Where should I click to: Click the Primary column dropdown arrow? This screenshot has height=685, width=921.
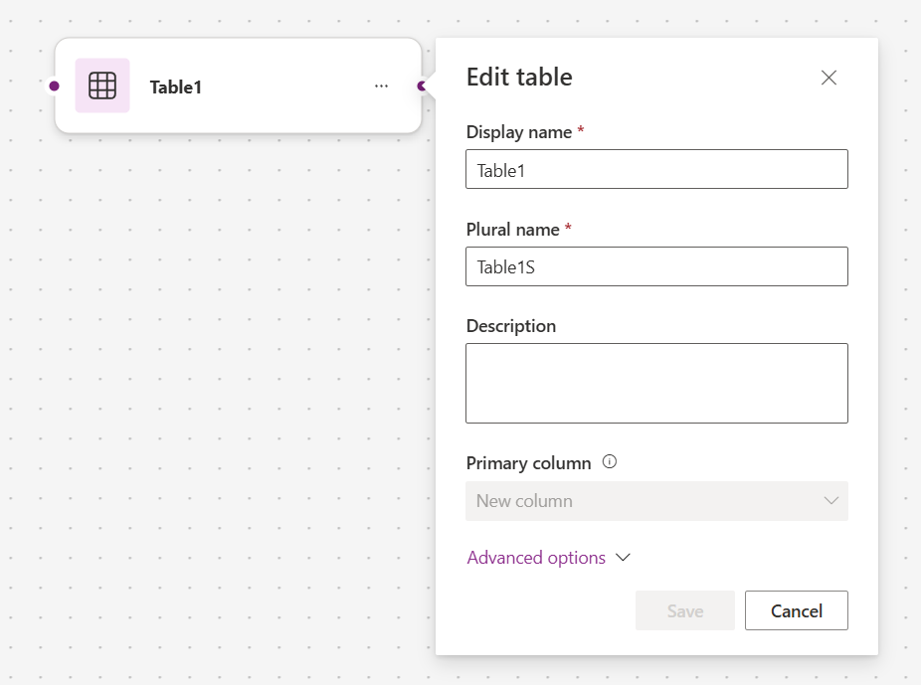[x=831, y=501]
